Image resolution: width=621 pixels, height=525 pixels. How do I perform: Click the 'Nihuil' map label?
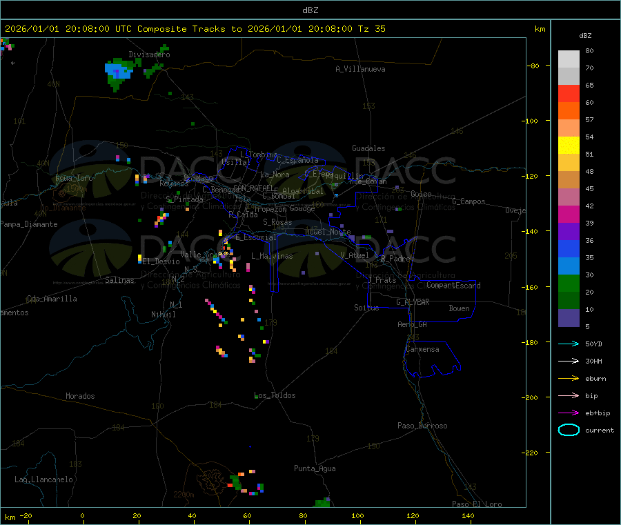pyautogui.click(x=164, y=315)
